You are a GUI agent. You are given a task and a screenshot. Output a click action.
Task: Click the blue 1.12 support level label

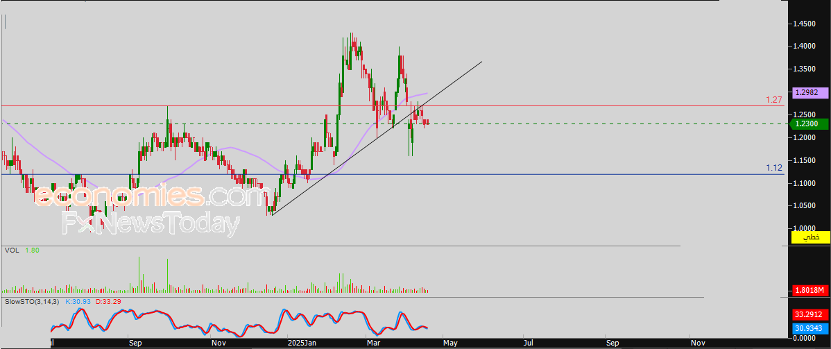tap(774, 168)
